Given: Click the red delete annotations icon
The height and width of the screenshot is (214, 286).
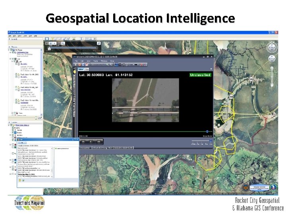Looking at the screenshot, I should 141,65.
